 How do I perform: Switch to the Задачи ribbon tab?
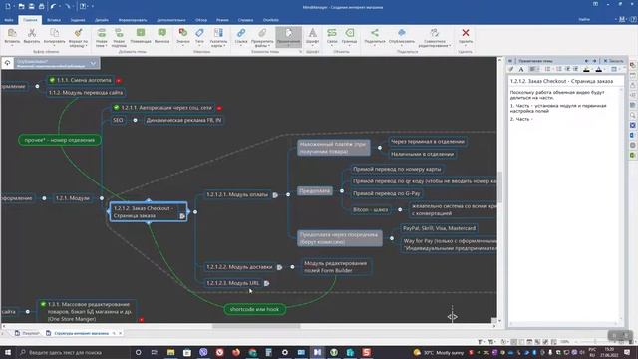point(78,20)
